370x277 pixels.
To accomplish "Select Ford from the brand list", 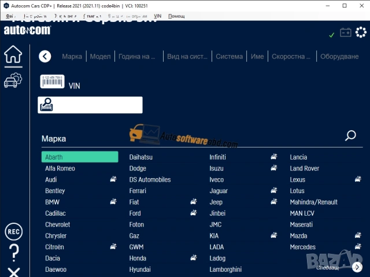I will [x=135, y=213].
